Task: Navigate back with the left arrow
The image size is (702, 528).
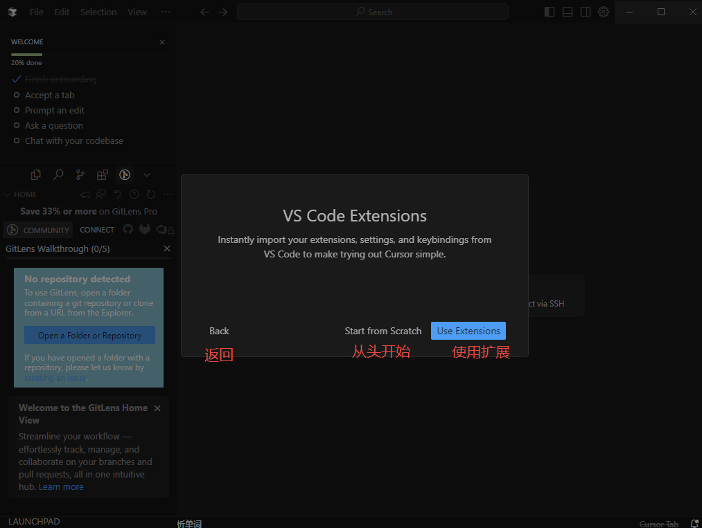Action: [204, 12]
